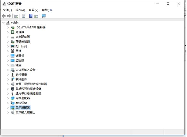The image size is (187, 137).
Task: Open the 帮助(H) menu
Action: click(47, 10)
